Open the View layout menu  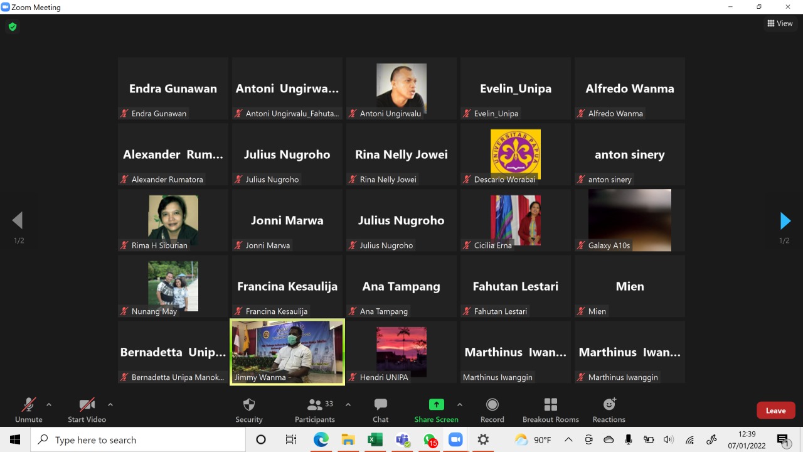click(780, 23)
